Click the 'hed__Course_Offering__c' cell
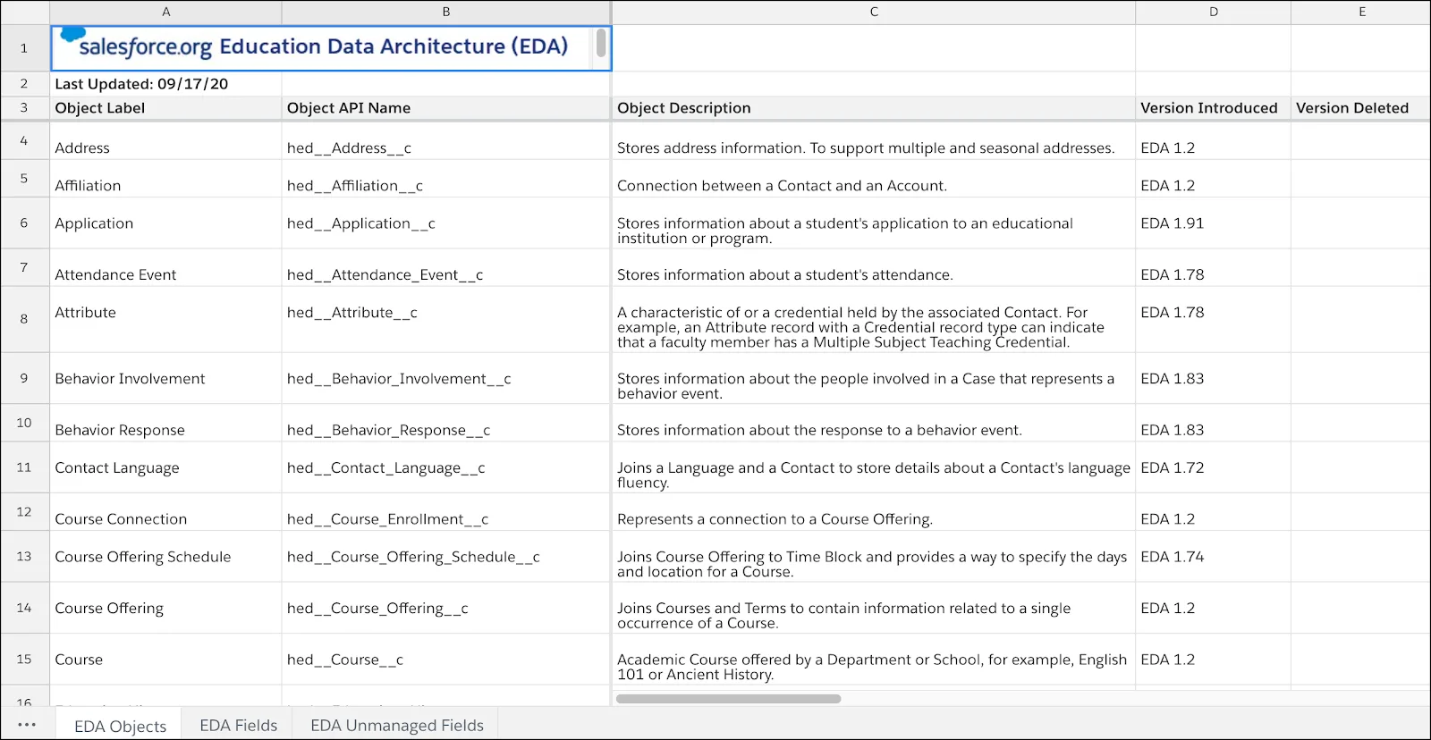This screenshot has height=740, width=1431. [x=446, y=609]
